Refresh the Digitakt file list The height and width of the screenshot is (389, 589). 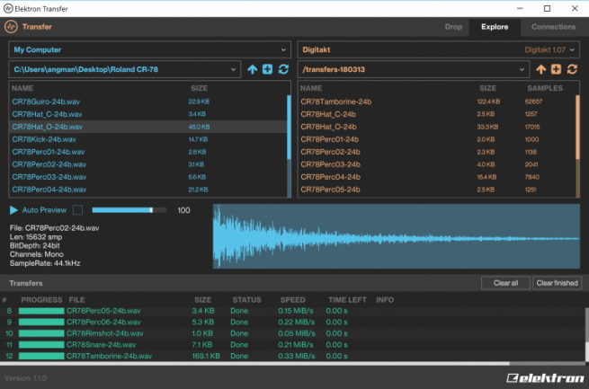pos(573,69)
